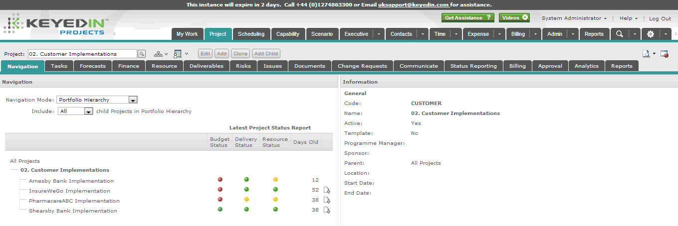
Task: Click the uksupport@keyedin.com email link
Action: pyautogui.click(x=414, y=4)
